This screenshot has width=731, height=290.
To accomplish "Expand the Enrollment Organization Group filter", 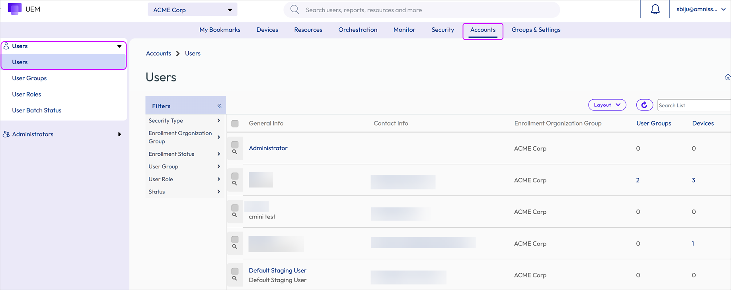I will point(185,137).
